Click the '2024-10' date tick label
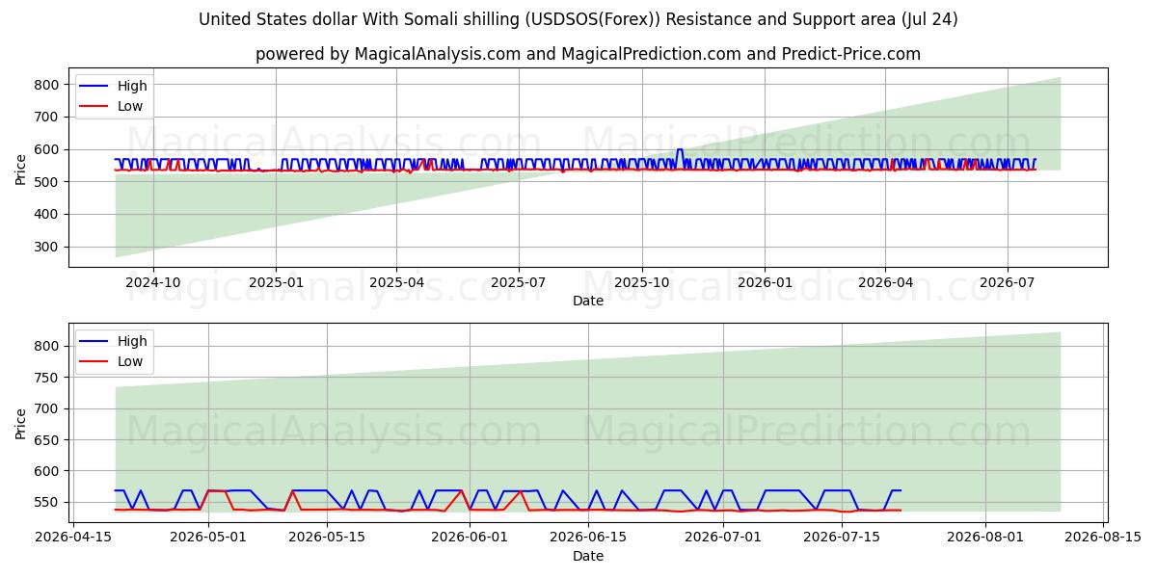This screenshot has width=1157, height=578. point(153,283)
